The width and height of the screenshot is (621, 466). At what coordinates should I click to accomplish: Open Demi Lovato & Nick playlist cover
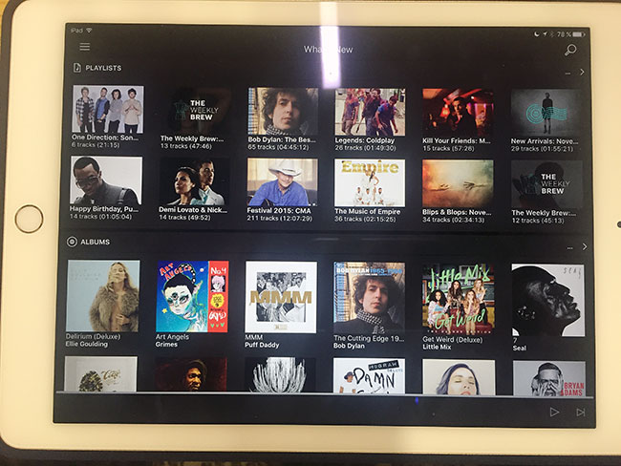[194, 181]
